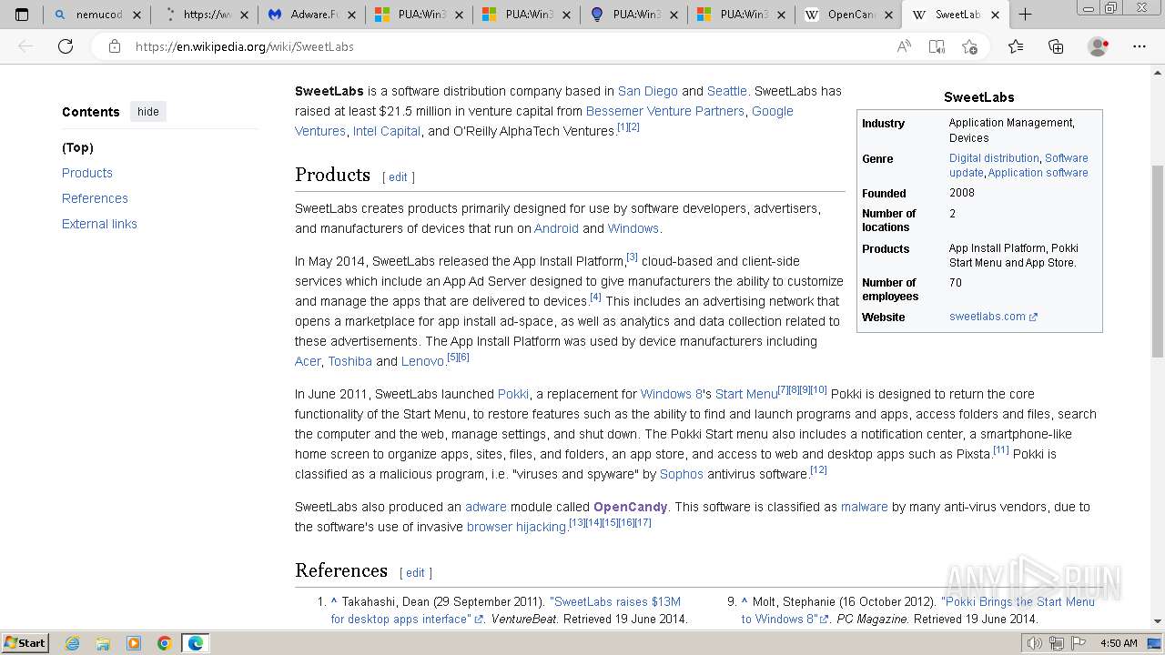The width and height of the screenshot is (1165, 655).
Task: Launch Chrome from taskbar
Action: click(x=165, y=643)
